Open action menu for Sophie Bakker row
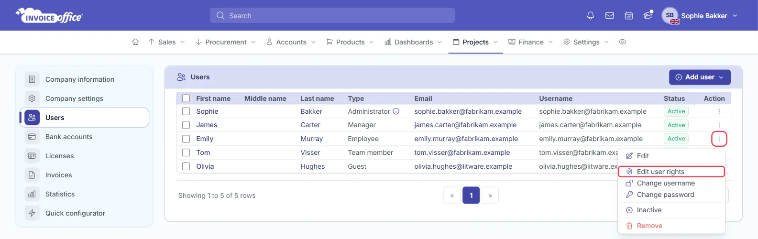Image resolution: width=758 pixels, height=239 pixels. pos(719,111)
